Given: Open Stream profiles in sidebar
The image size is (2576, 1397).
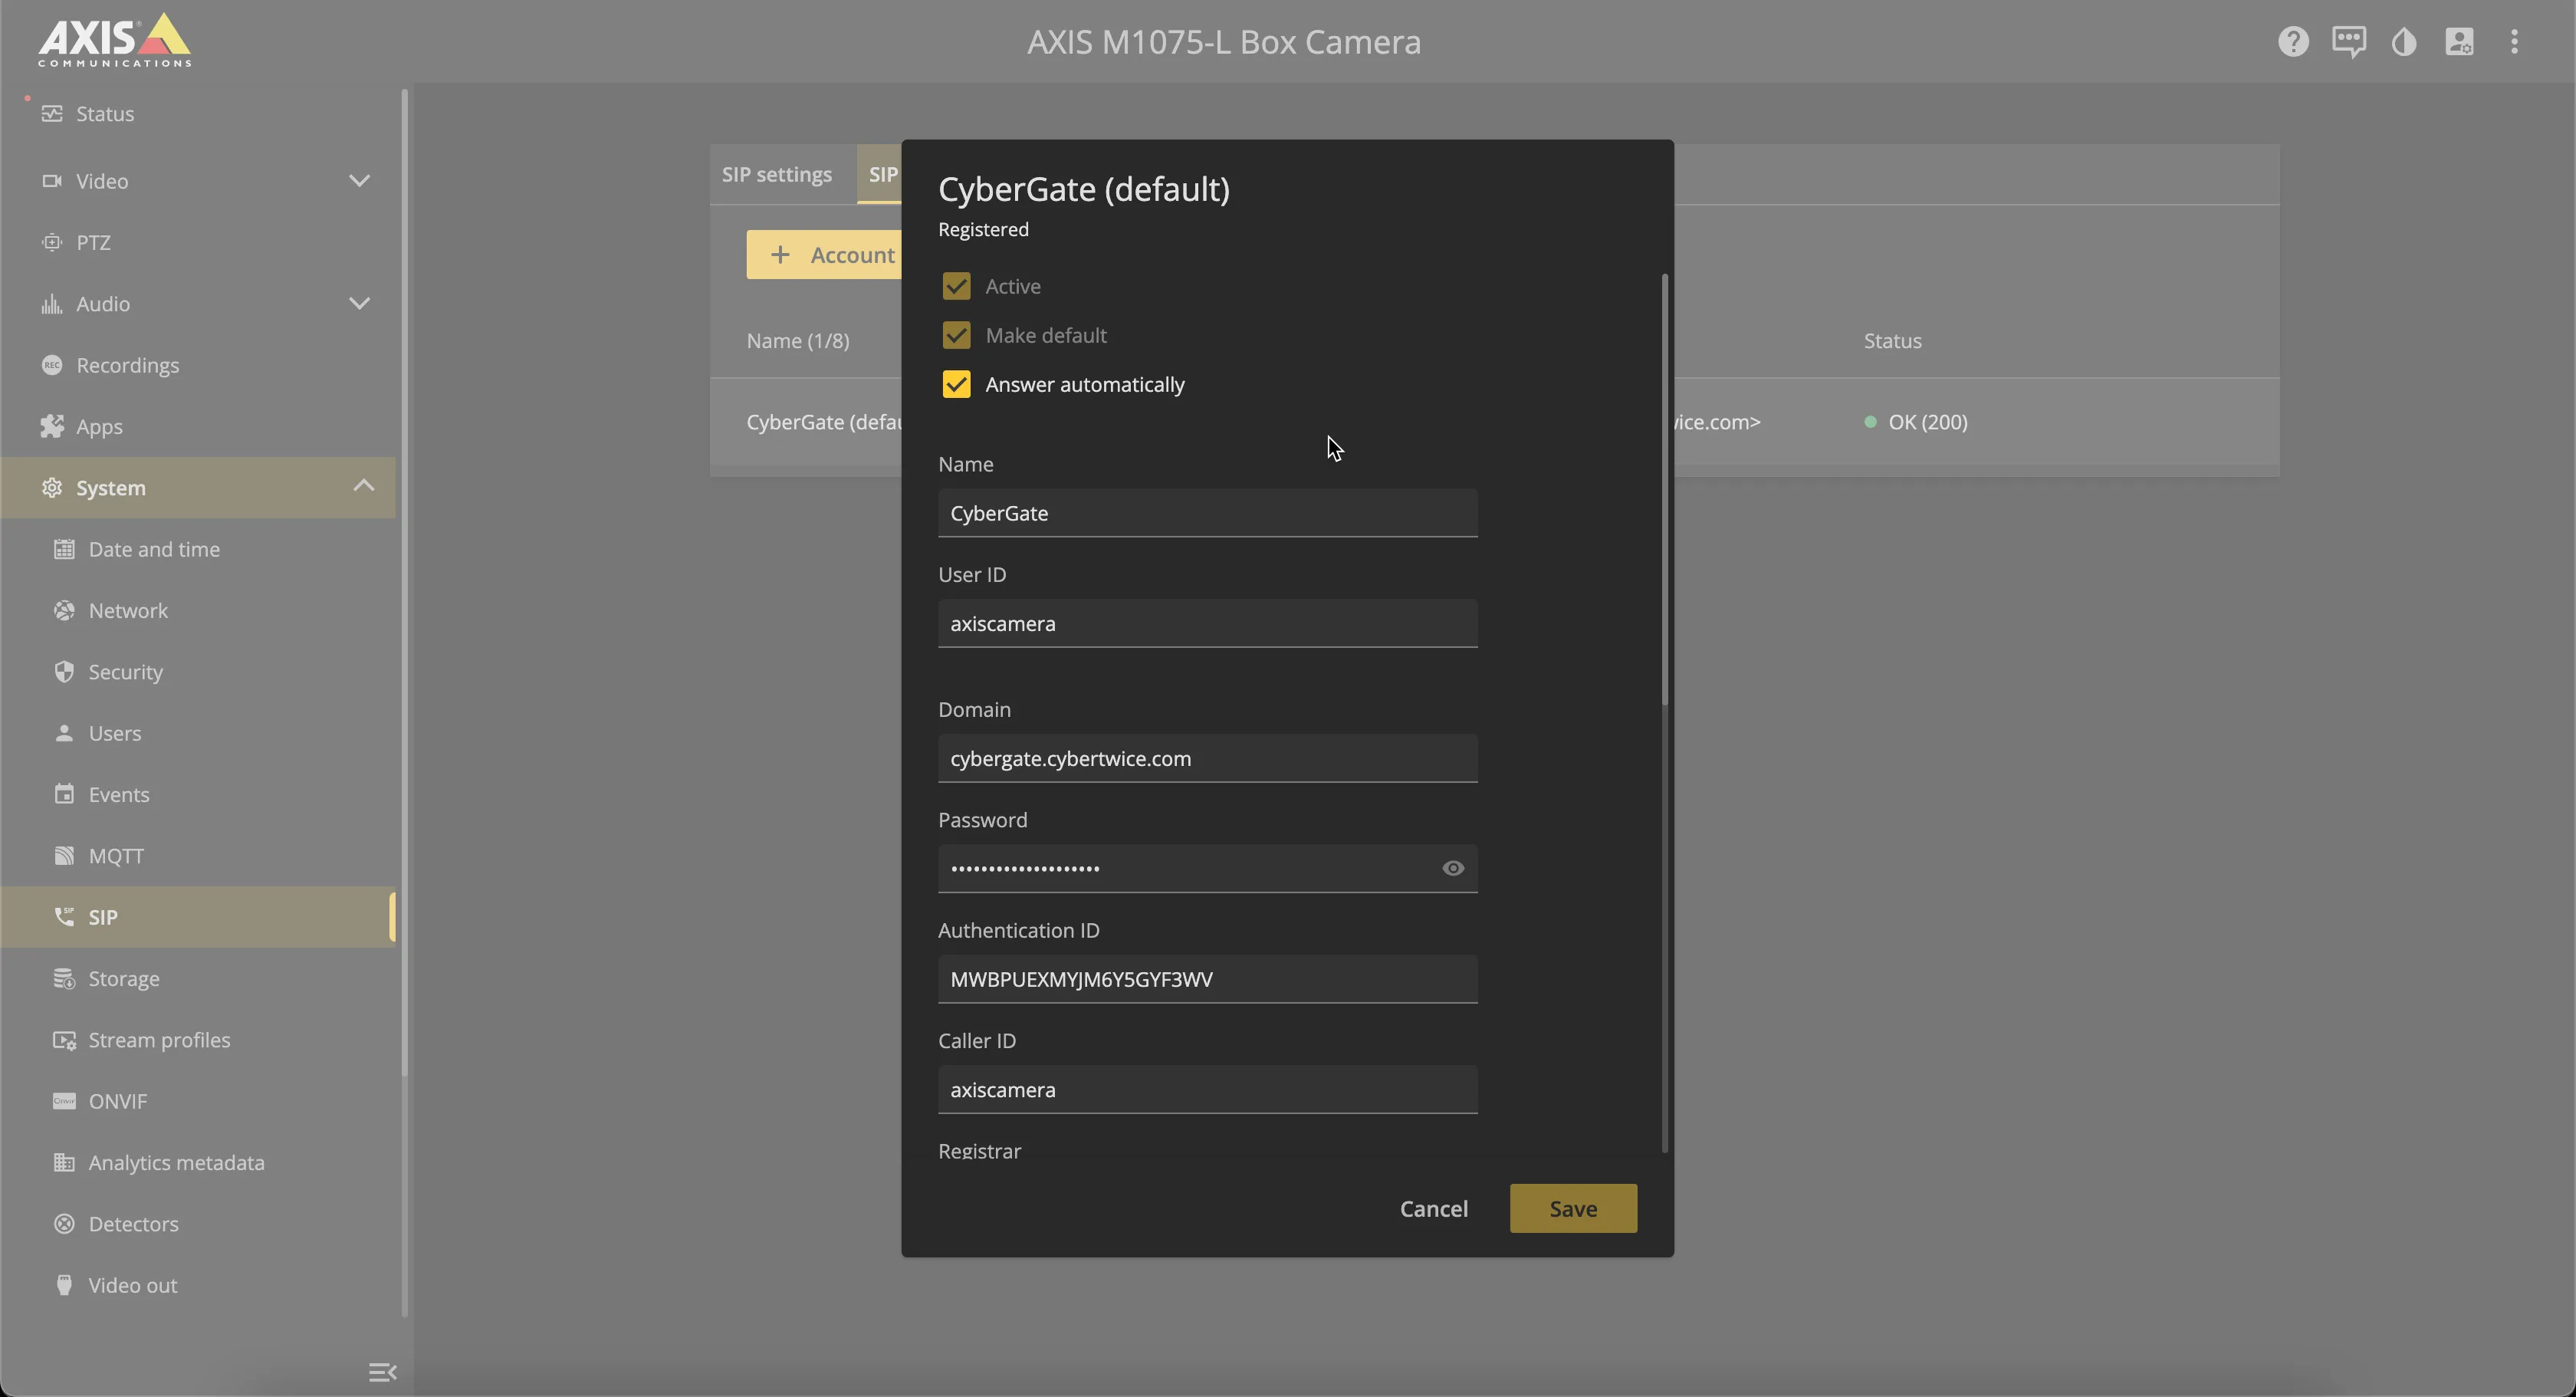Looking at the screenshot, I should (198, 1039).
